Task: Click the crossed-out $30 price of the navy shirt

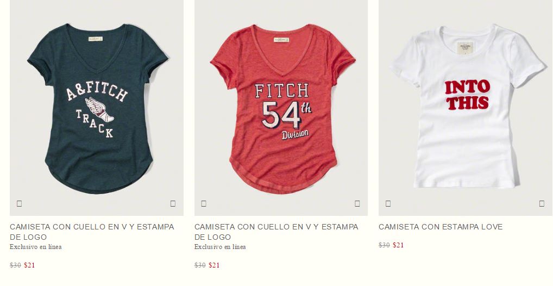Action: [x=16, y=265]
